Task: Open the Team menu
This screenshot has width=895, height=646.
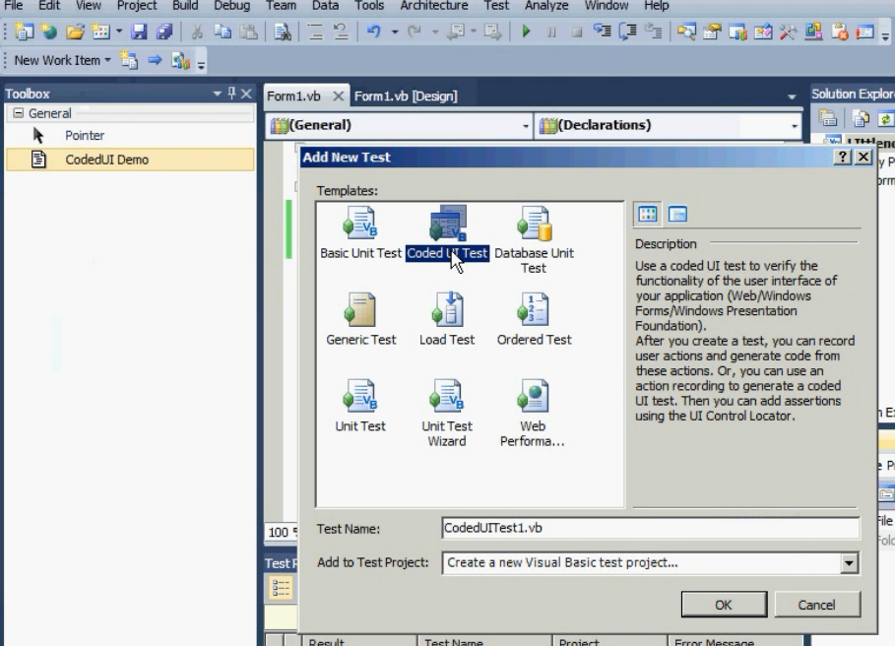Action: pyautogui.click(x=281, y=6)
